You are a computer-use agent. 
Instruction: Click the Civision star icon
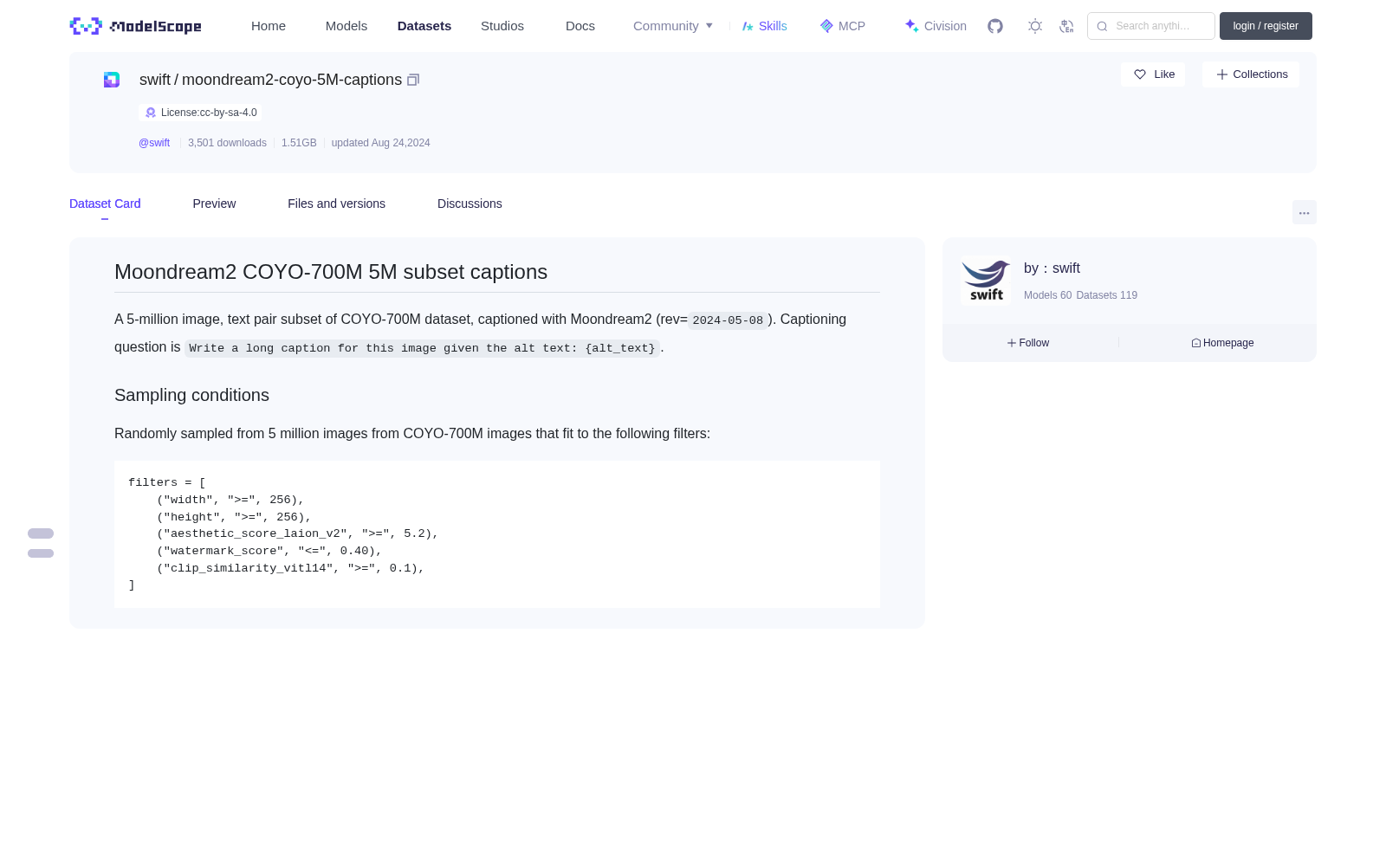pos(911,26)
